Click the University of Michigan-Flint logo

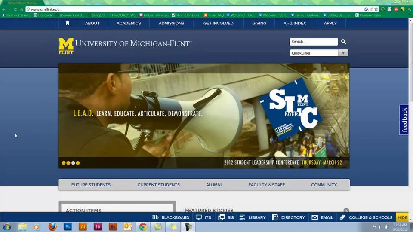pyautogui.click(x=125, y=46)
